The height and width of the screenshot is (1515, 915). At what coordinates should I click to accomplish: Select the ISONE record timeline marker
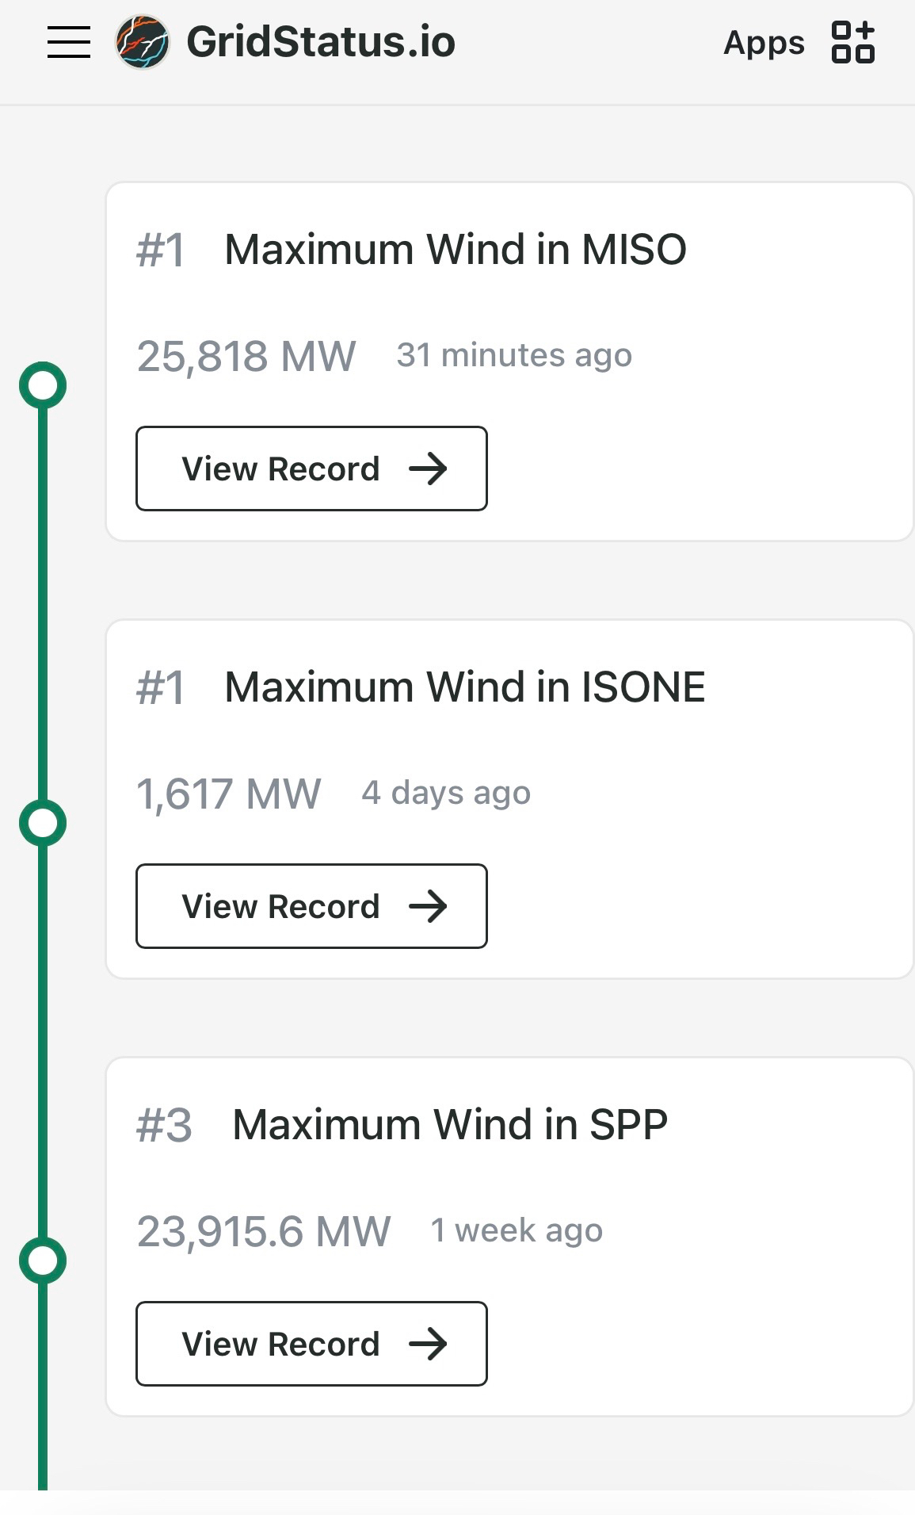pyautogui.click(x=43, y=823)
